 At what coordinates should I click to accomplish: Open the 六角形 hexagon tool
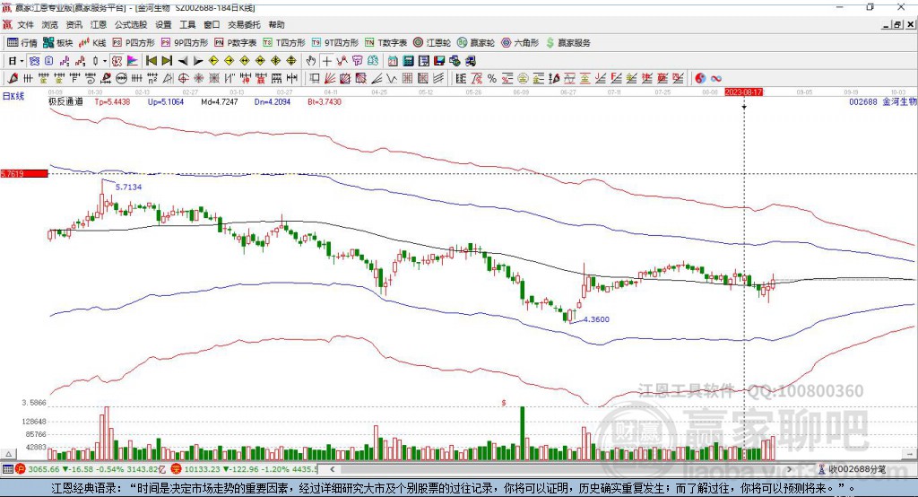pyautogui.click(x=520, y=43)
